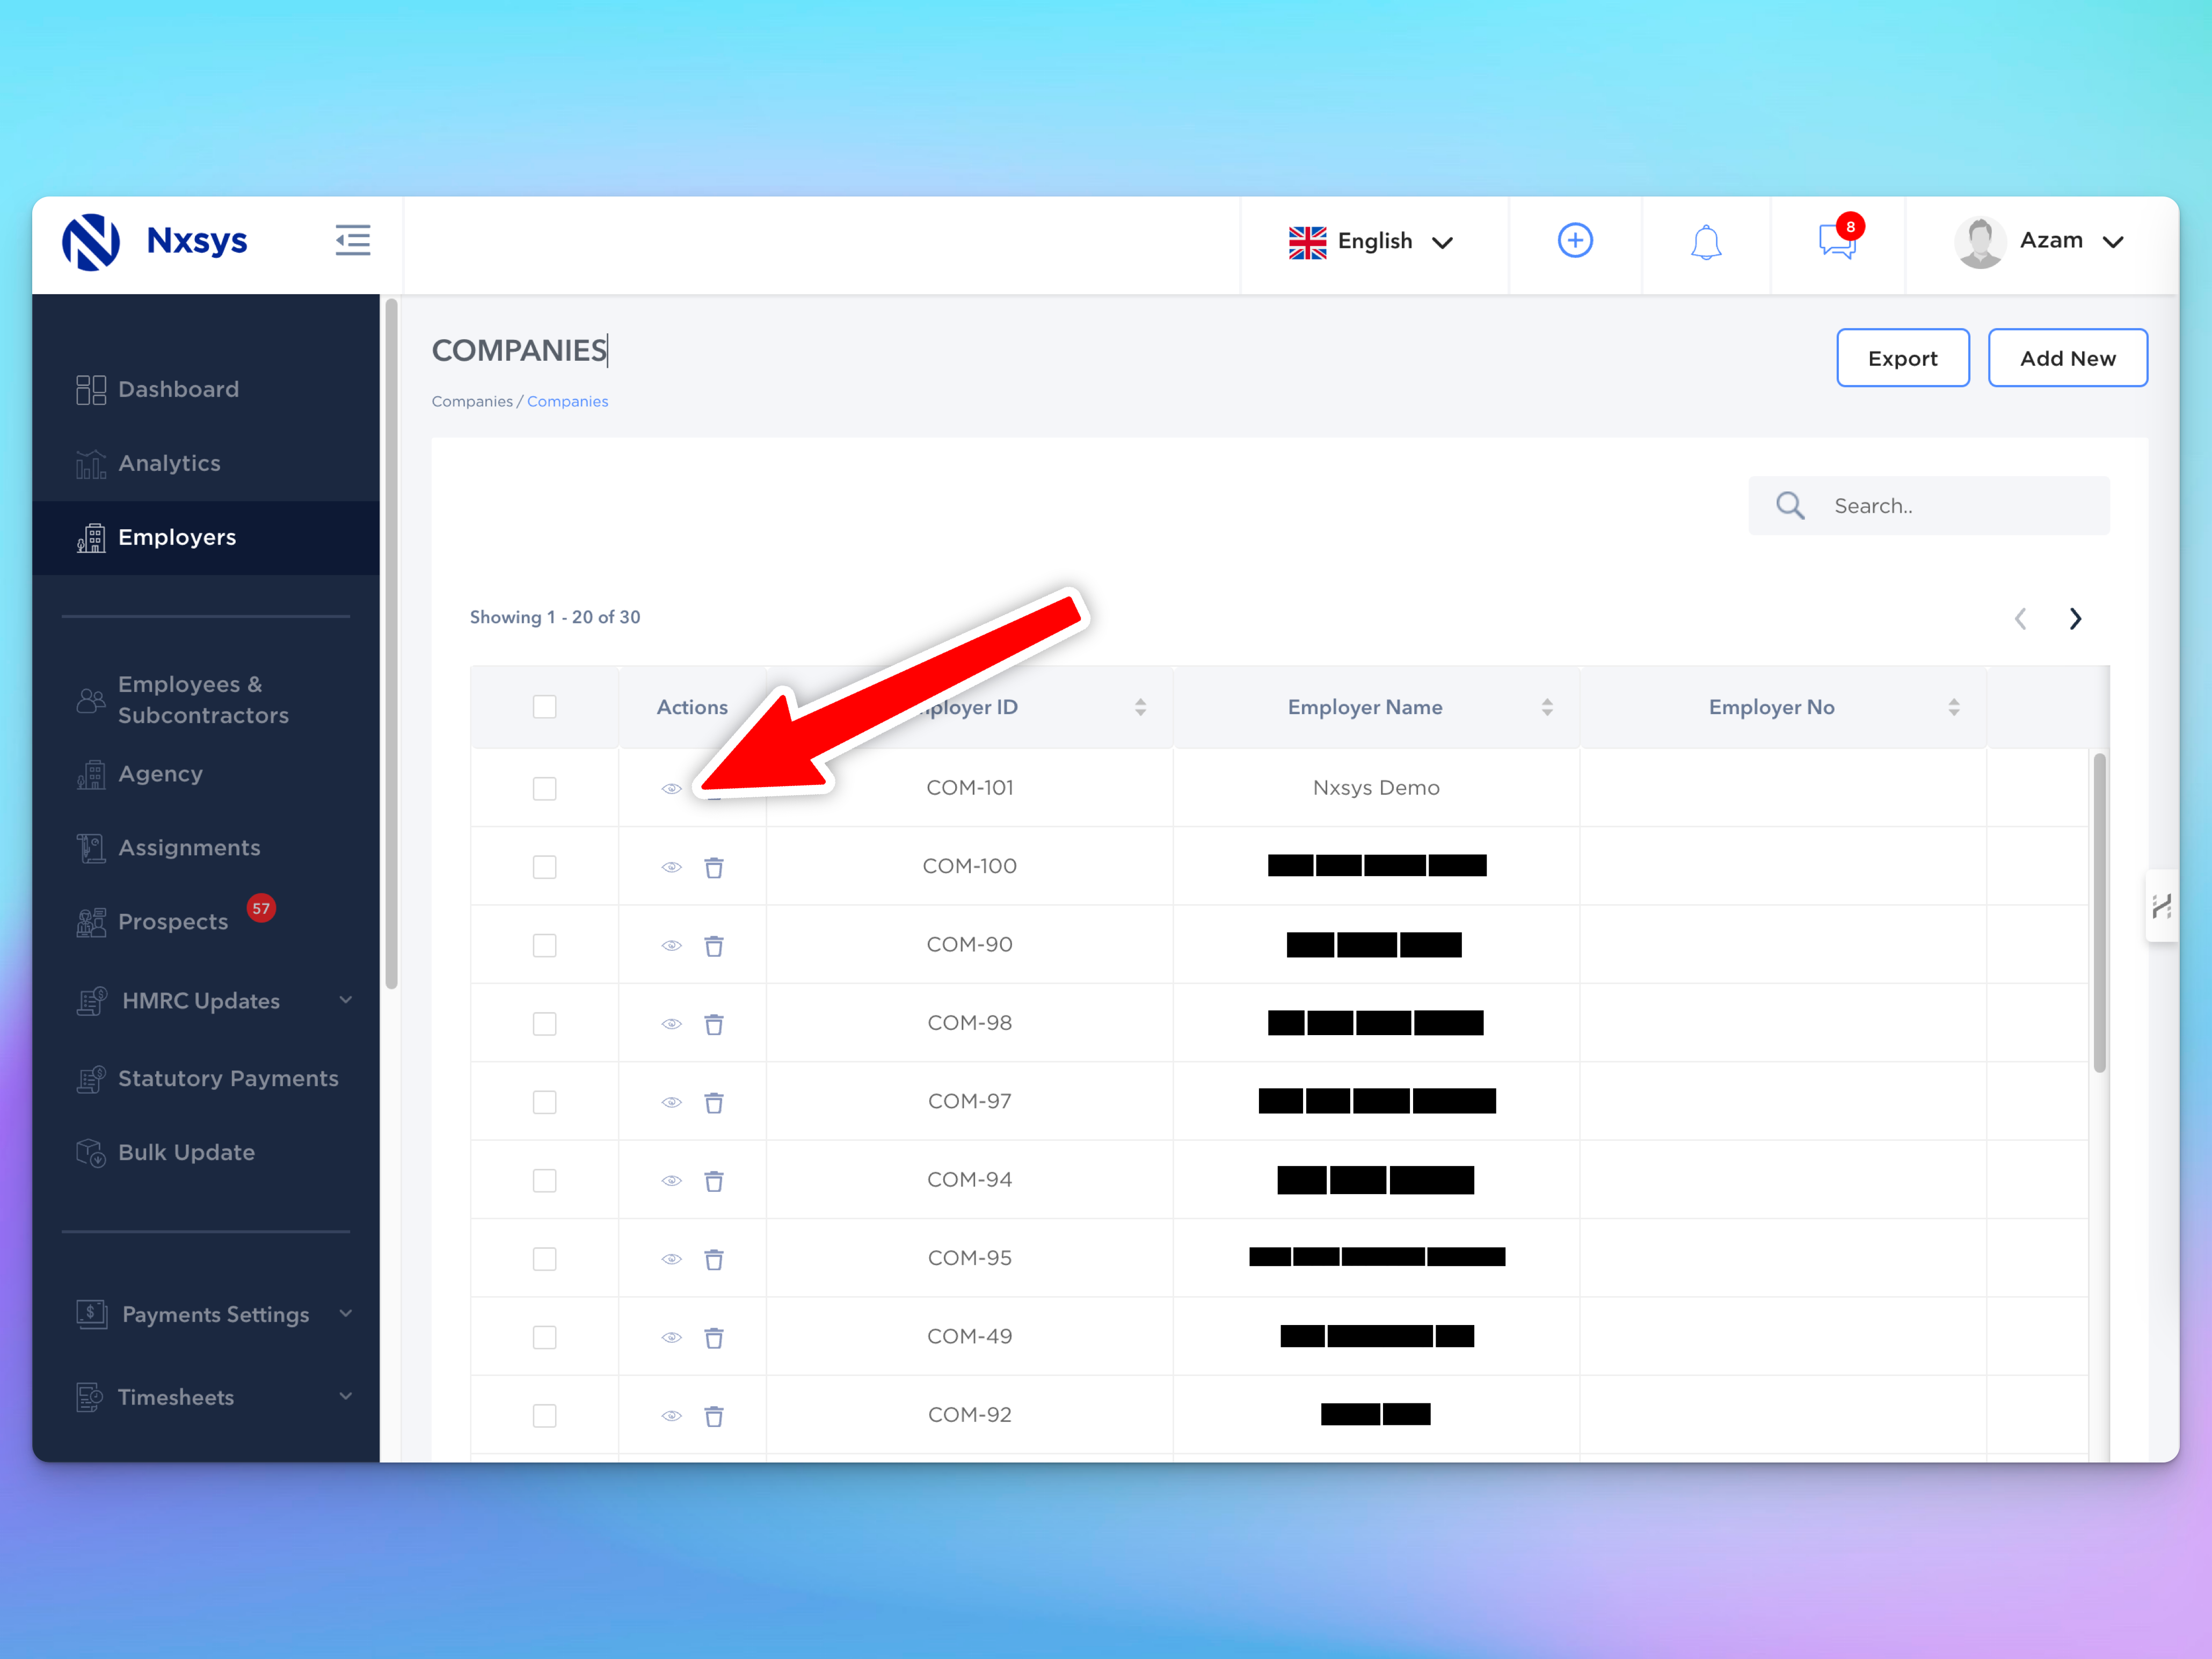Delete company COM-49 with the trash icon
The width and height of the screenshot is (2212, 1659).
click(713, 1337)
